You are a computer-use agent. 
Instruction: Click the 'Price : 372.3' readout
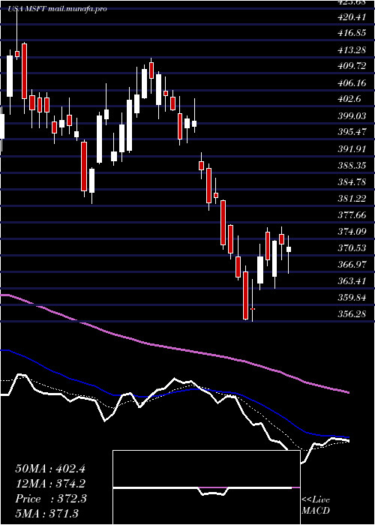coord(51,499)
